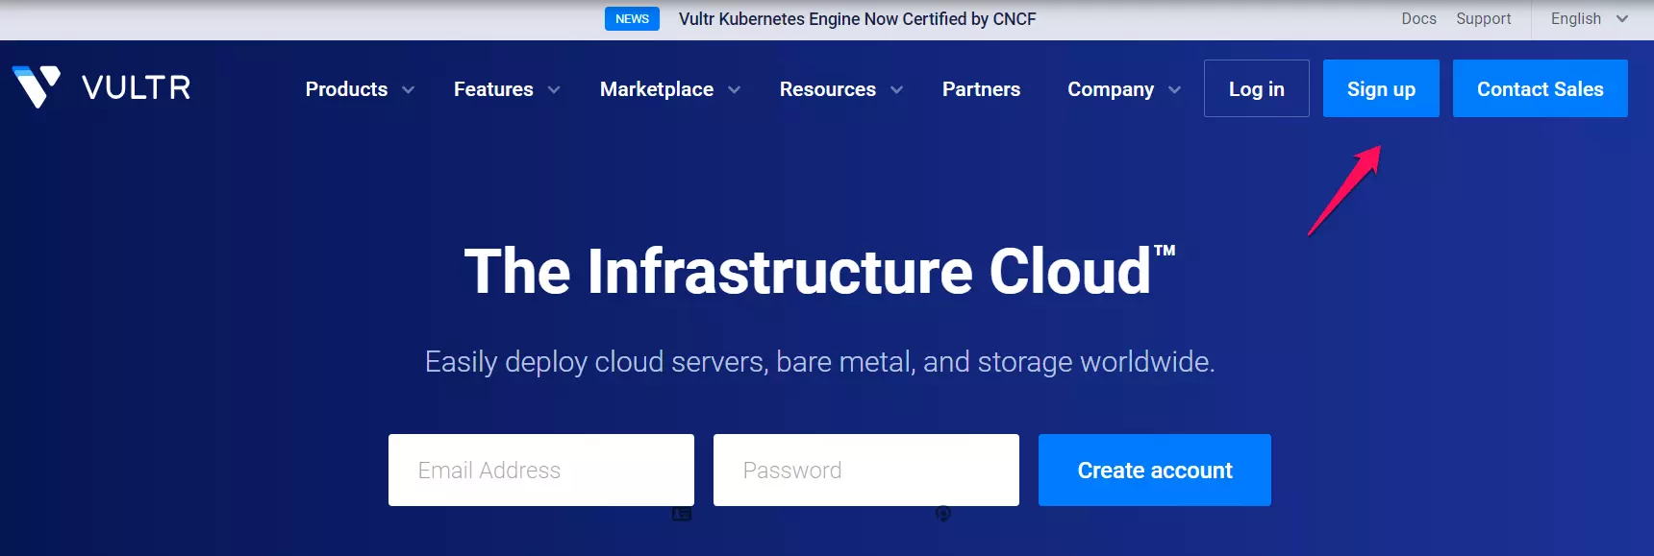
Task: Click the small icon below the password field
Action: point(943,514)
